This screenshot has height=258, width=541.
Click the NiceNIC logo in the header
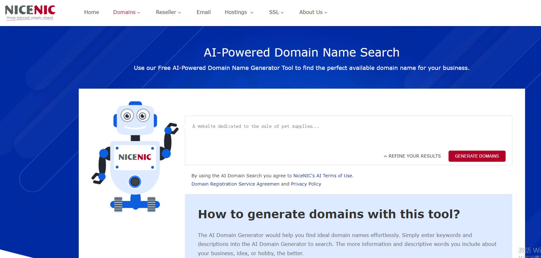pyautogui.click(x=30, y=12)
